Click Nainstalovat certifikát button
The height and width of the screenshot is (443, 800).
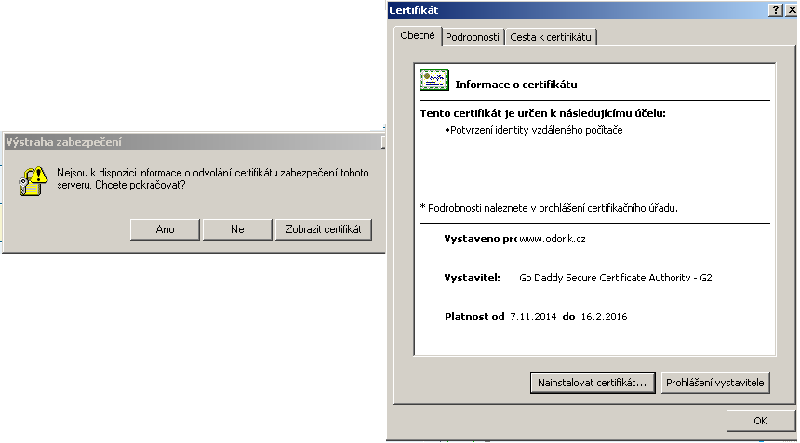pyautogui.click(x=593, y=383)
